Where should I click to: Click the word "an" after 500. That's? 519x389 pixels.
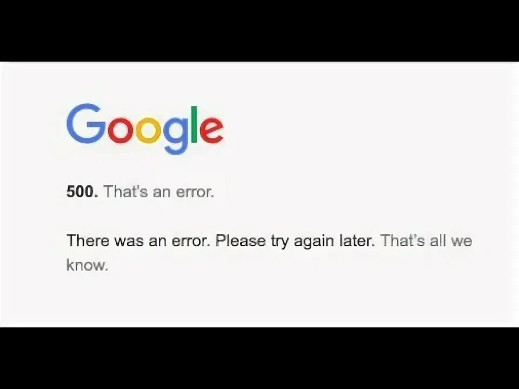162,192
